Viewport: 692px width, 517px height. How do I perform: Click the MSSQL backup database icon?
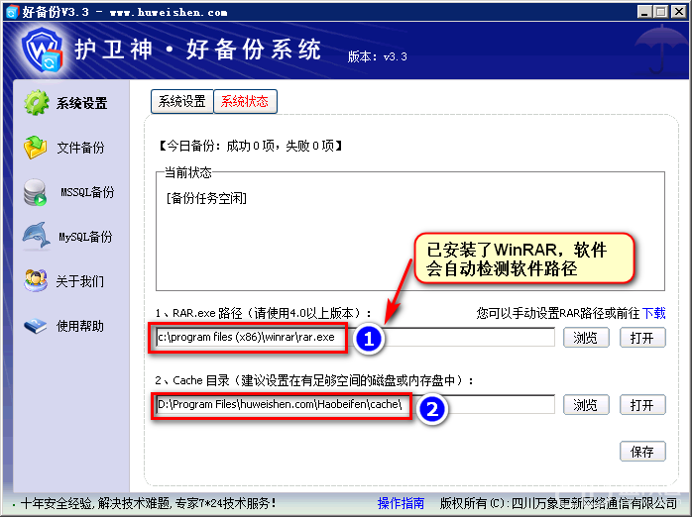(x=36, y=192)
